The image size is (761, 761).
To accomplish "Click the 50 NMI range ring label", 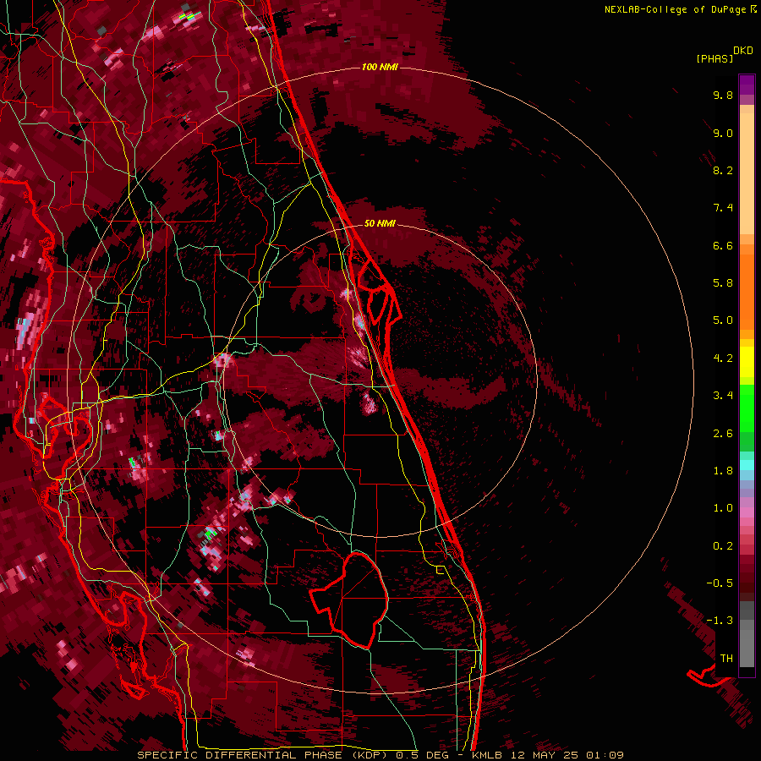I will (380, 223).
